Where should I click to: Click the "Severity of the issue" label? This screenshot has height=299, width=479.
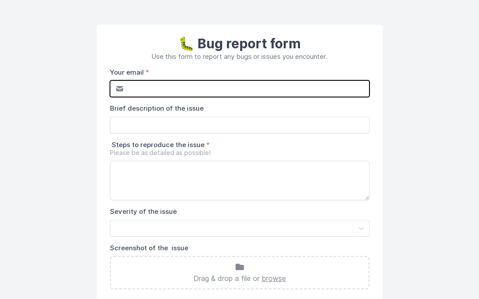(143, 212)
